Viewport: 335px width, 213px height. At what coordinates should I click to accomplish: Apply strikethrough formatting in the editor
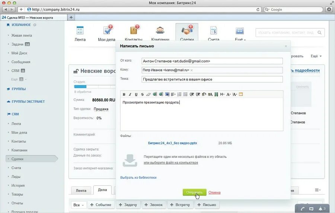(142, 94)
